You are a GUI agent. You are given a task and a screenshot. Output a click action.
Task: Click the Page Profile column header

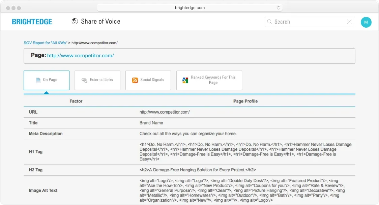point(245,101)
